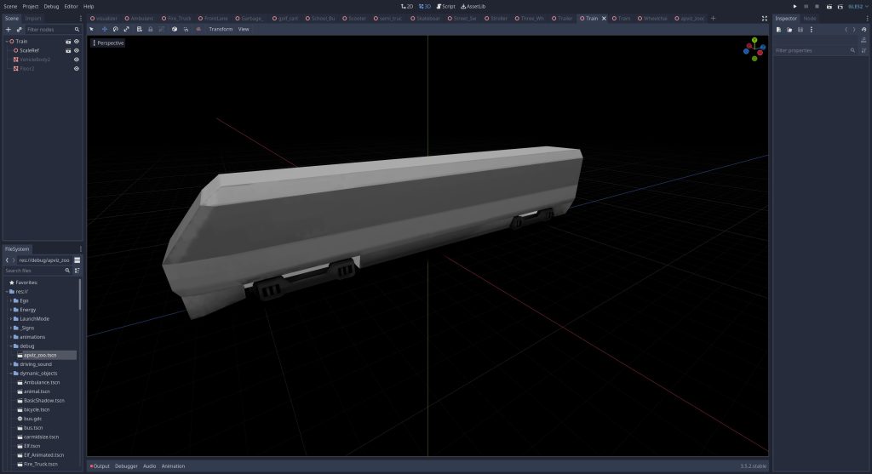
Task: Select the Rotate mode tool
Action: coord(115,29)
